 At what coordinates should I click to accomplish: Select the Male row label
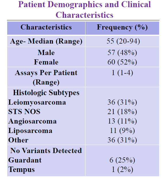(x=46, y=53)
